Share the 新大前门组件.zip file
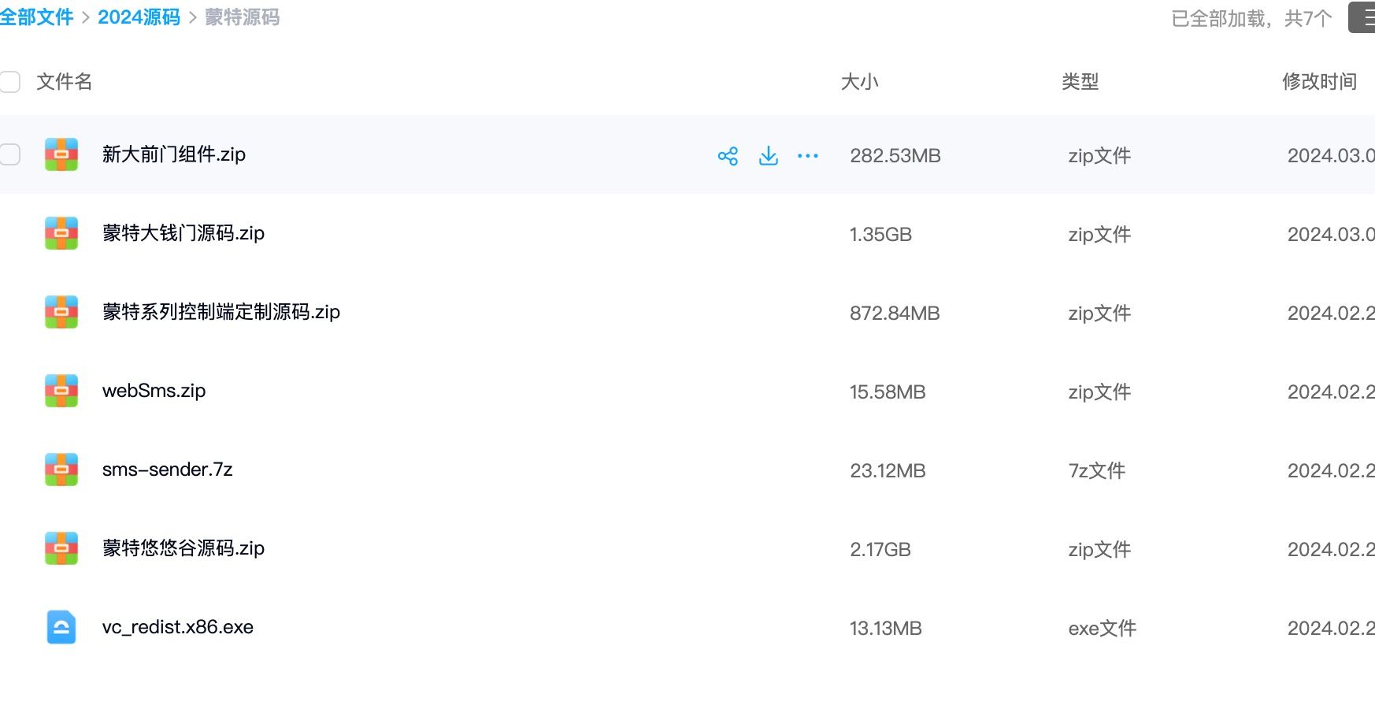Image resolution: width=1375 pixels, height=720 pixels. point(728,156)
